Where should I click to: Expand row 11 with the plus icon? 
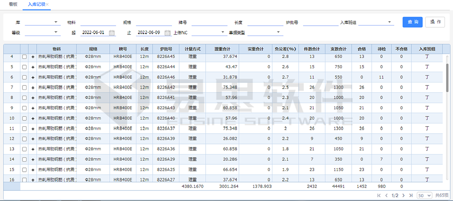coord(33,129)
